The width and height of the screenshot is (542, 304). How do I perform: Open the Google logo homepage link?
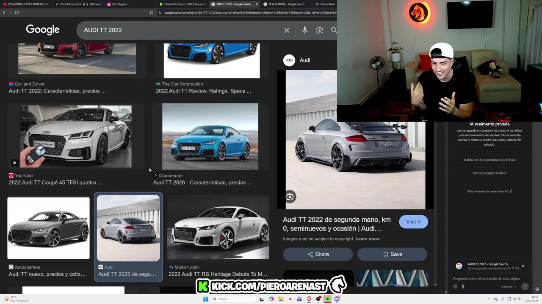[x=43, y=30]
